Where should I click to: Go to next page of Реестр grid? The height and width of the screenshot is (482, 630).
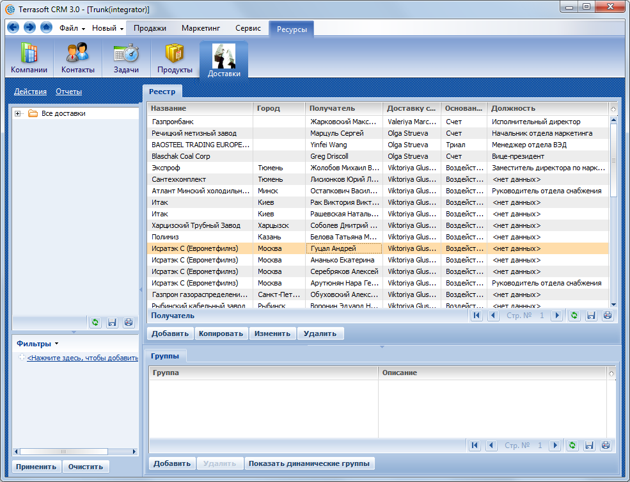click(x=557, y=316)
